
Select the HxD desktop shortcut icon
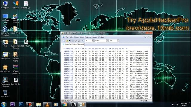[5, 43]
